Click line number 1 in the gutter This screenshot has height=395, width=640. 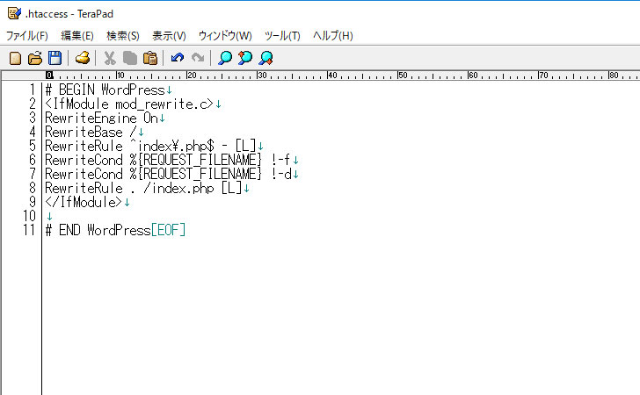point(33,90)
